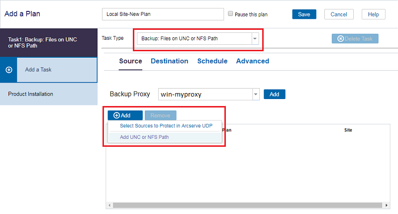Image resolution: width=398 pixels, height=214 pixels.
Task: Save the plan
Action: point(304,14)
